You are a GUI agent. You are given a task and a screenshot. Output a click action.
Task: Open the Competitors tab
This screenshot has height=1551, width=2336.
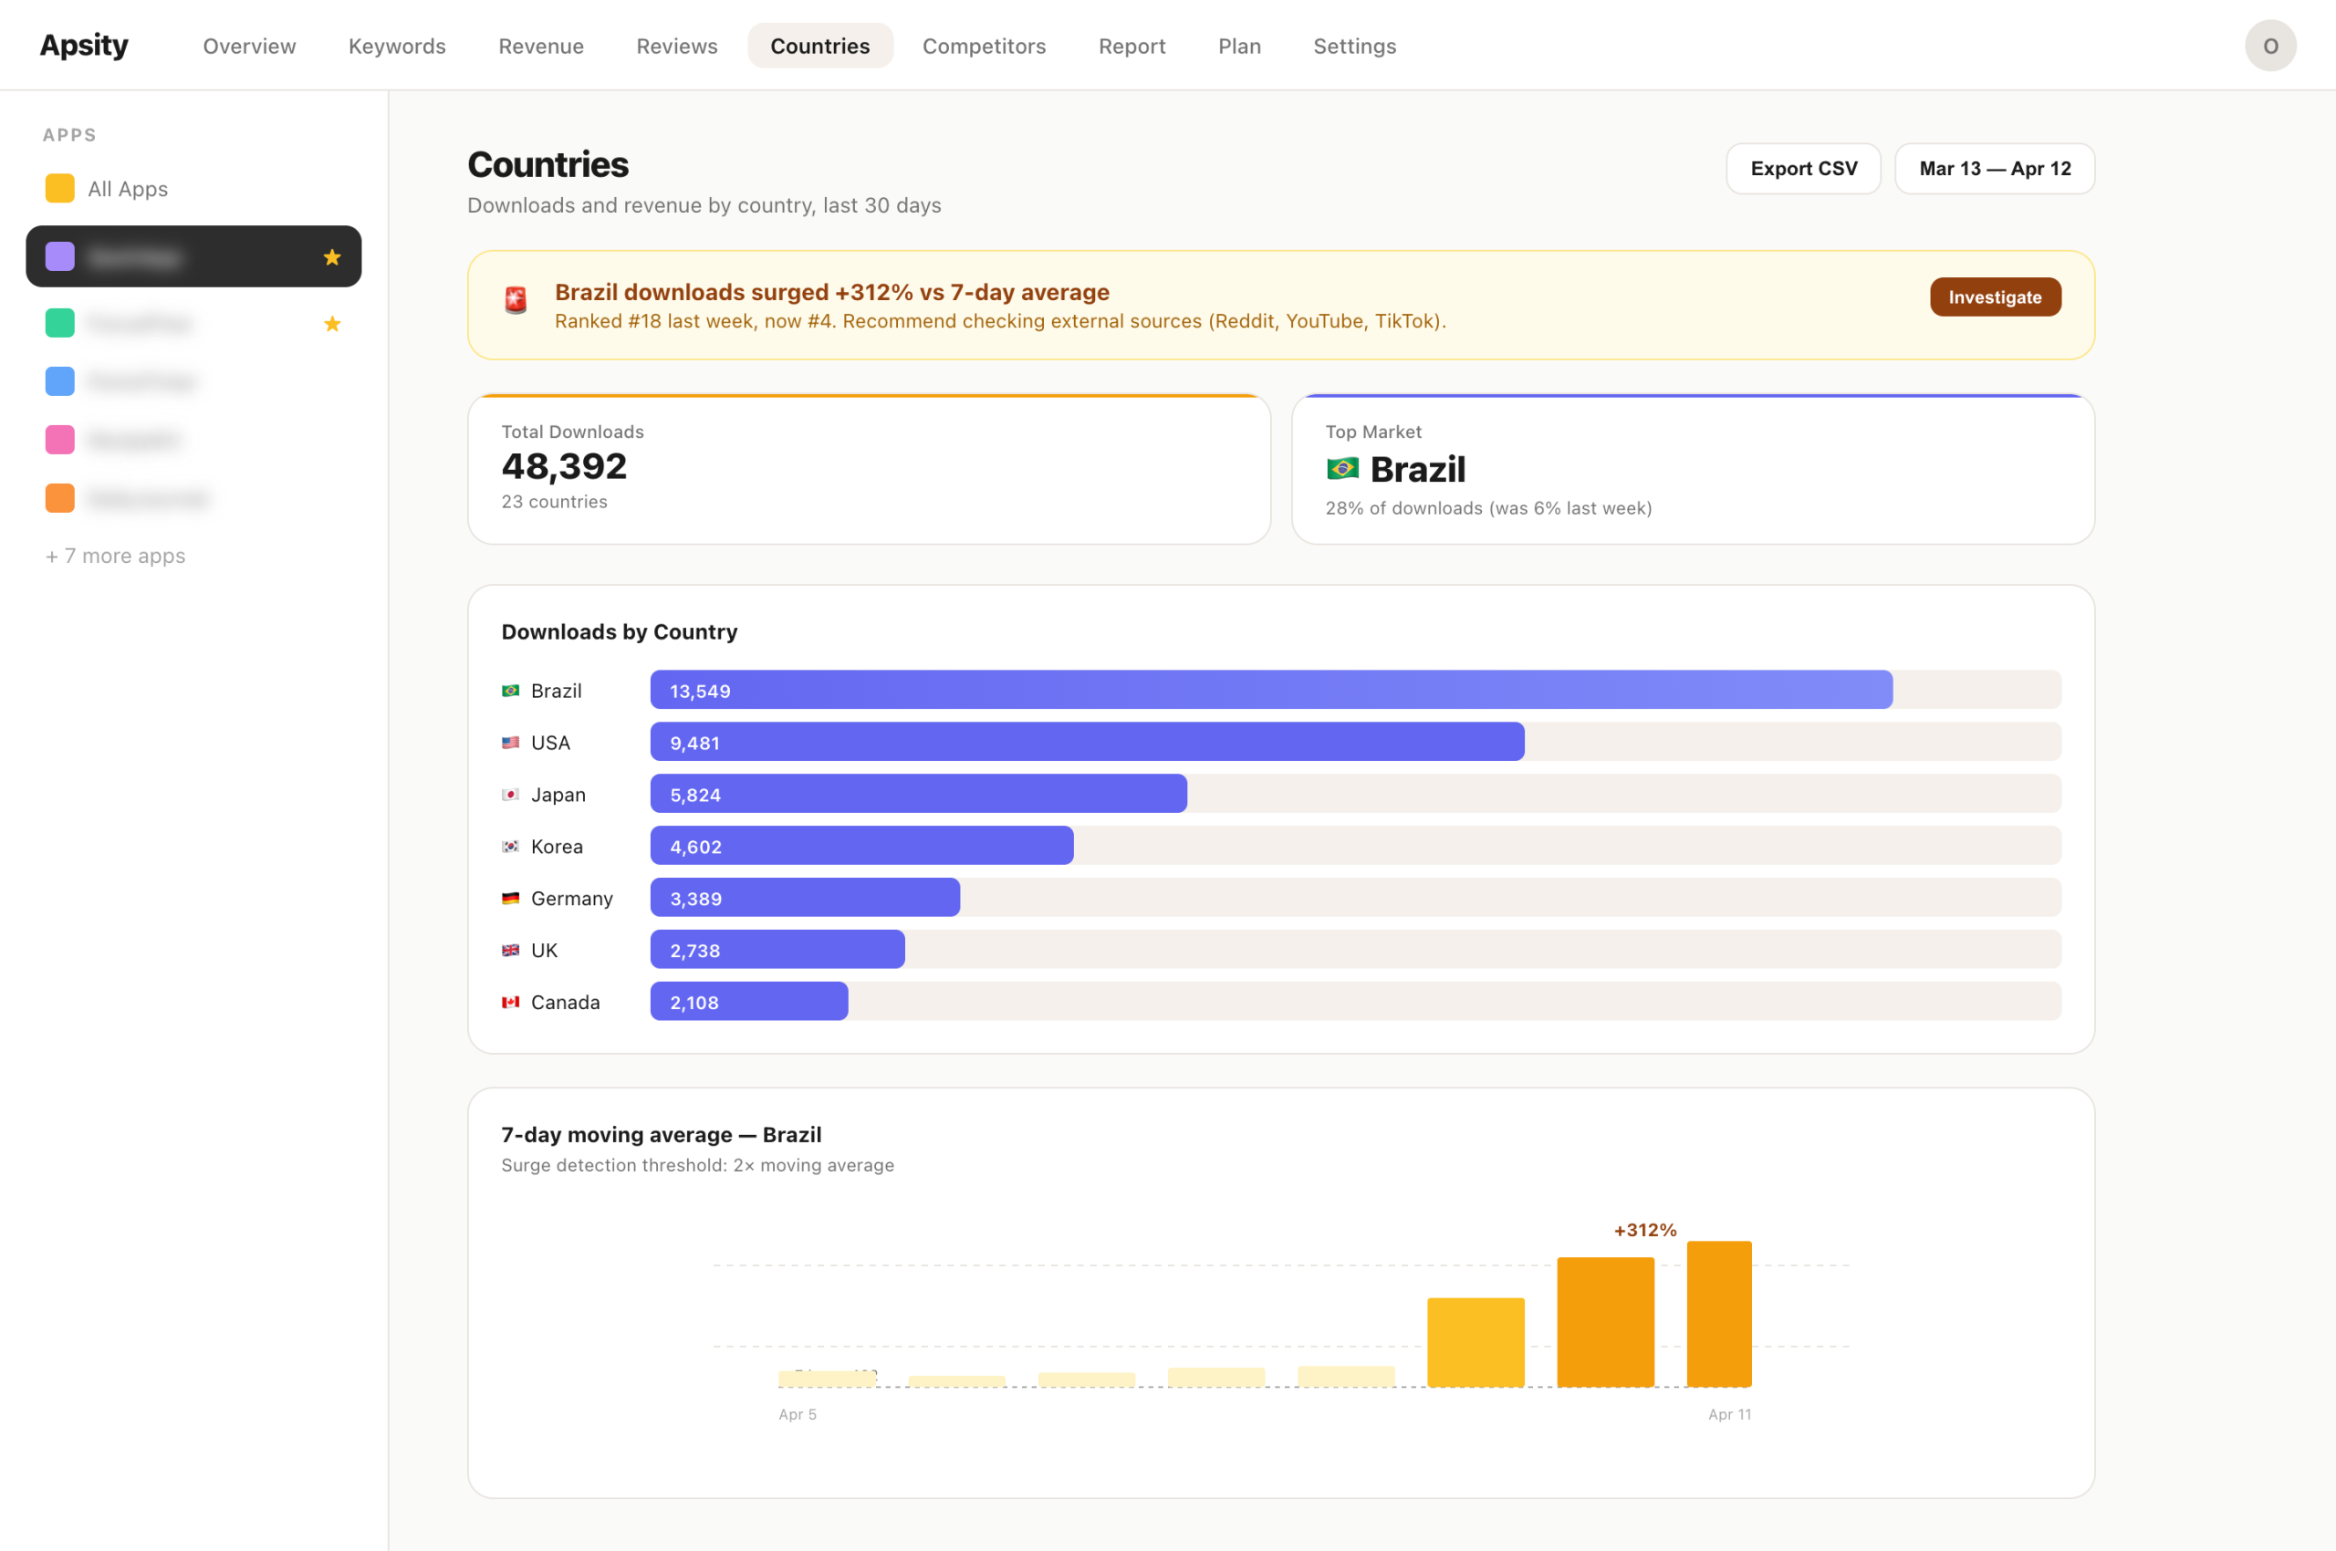tap(984, 46)
